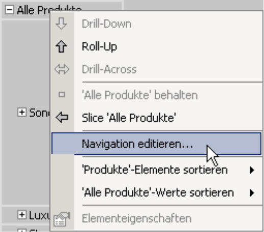The width and height of the screenshot is (264, 232).
Task: Click Elementeigenschaften menu entry
Action: pyautogui.click(x=156, y=219)
